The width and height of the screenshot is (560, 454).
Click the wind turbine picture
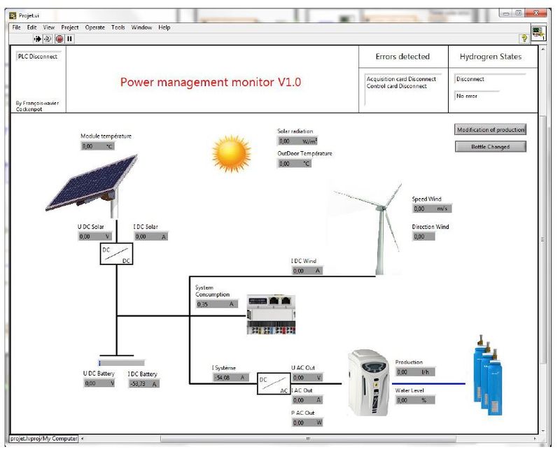tap(375, 224)
